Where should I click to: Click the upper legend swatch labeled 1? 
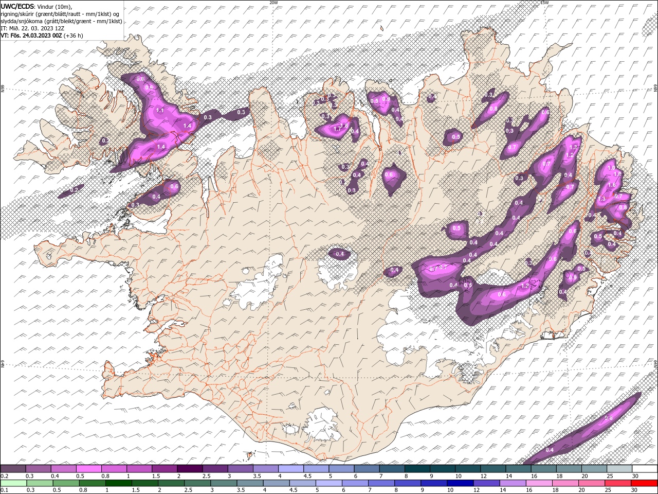[139, 469]
